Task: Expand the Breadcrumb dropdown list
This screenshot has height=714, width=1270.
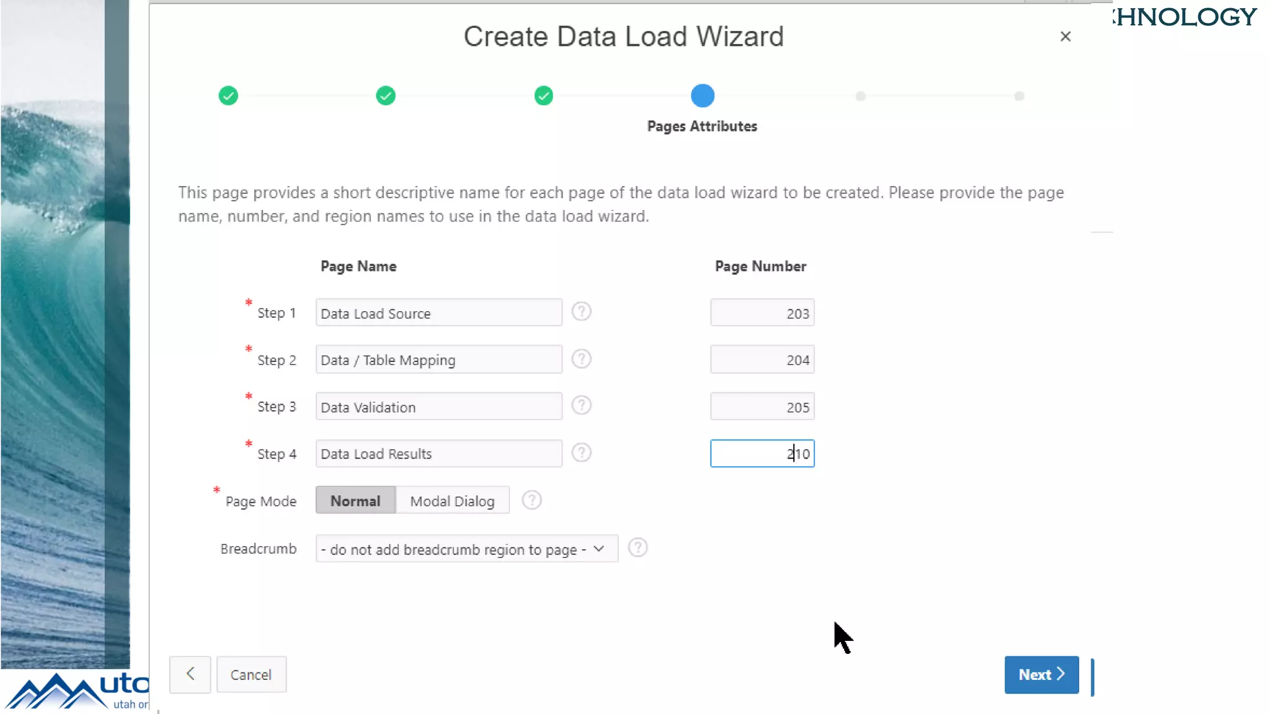Action: [466, 549]
